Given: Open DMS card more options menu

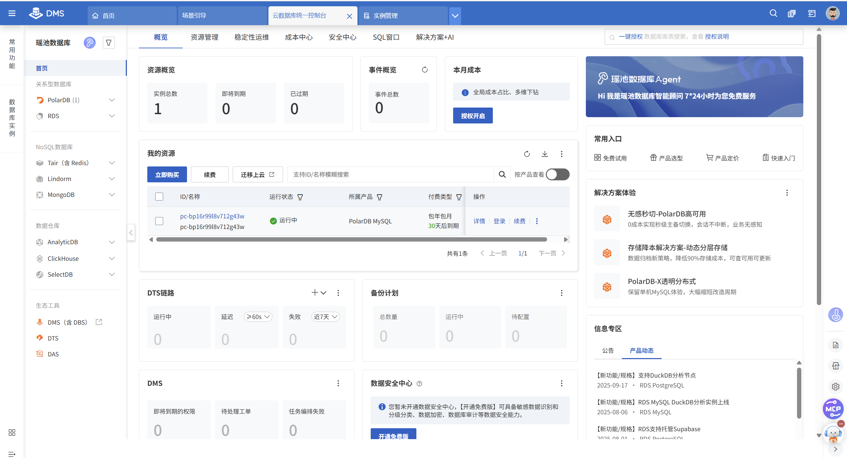Looking at the screenshot, I should [338, 383].
